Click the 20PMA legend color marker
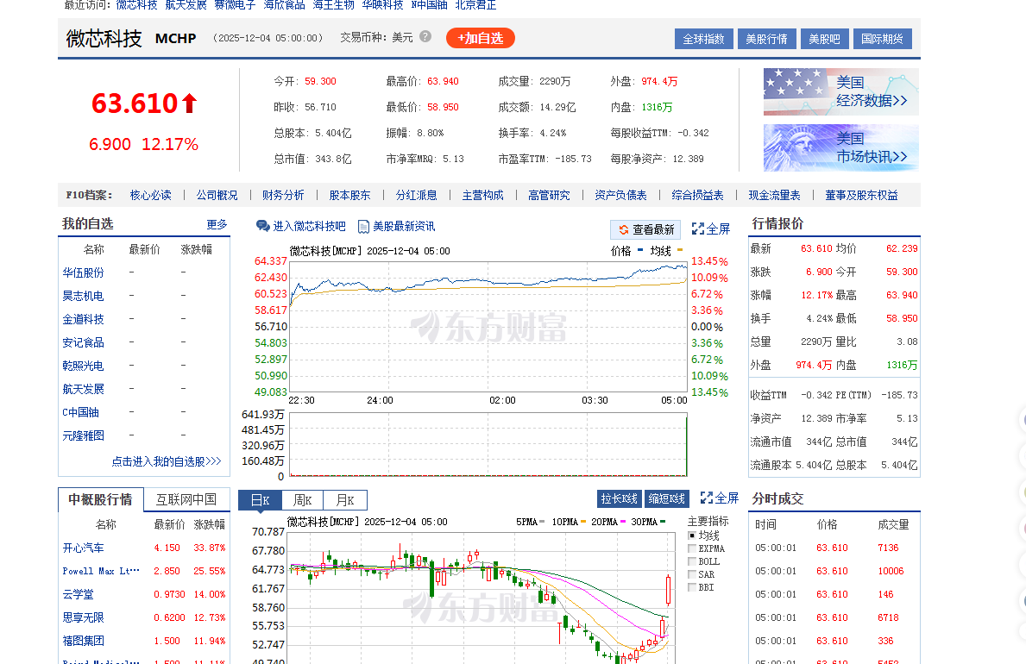The width and height of the screenshot is (1026, 664). point(624,522)
